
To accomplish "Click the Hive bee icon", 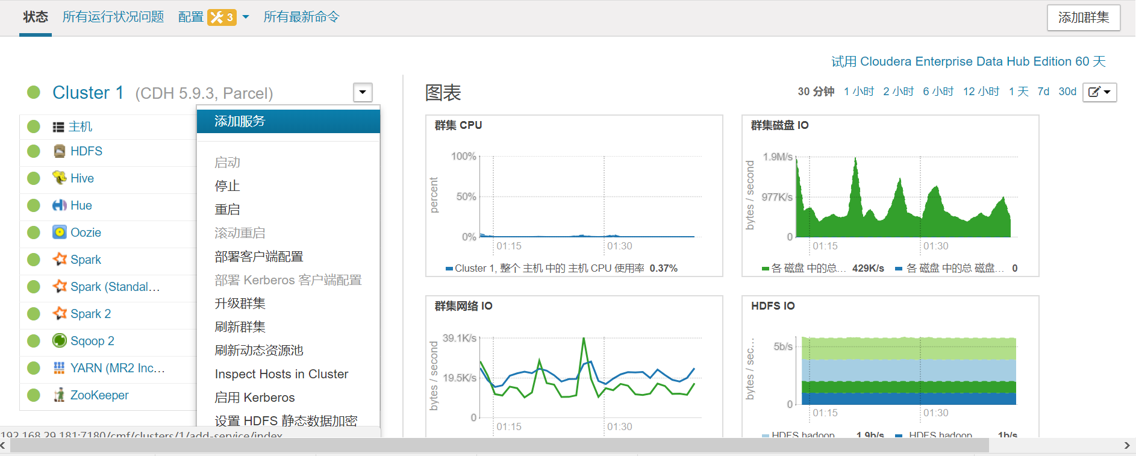I will click(59, 178).
